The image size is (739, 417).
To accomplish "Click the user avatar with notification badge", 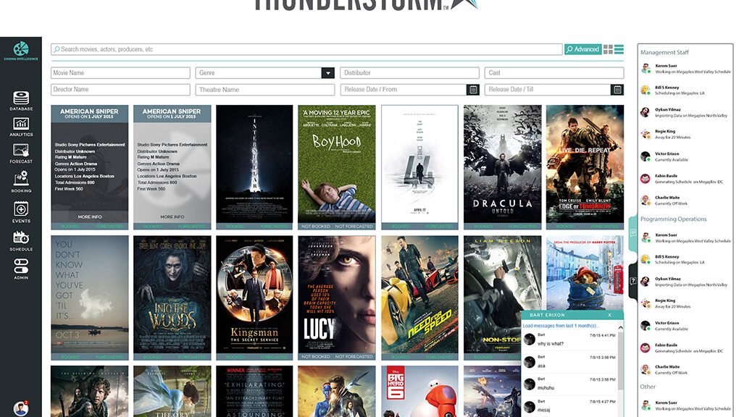I will (x=20, y=408).
